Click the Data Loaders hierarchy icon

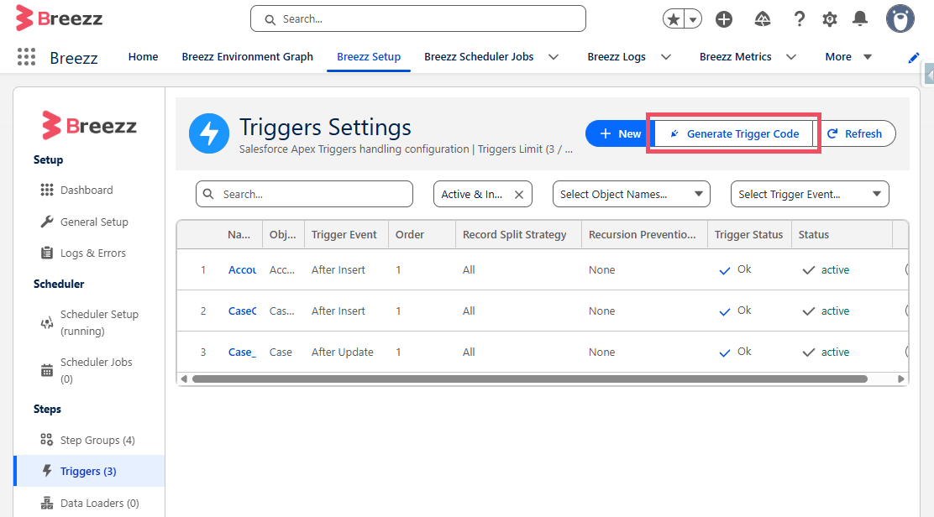46,503
